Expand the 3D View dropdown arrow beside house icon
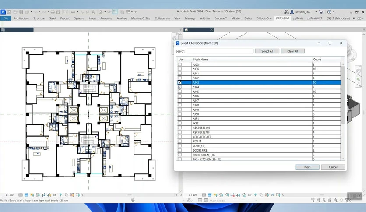Viewport: 366px width, 212px height. coord(105,12)
